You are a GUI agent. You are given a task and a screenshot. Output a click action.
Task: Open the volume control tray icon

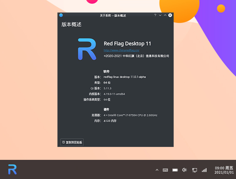184,170
